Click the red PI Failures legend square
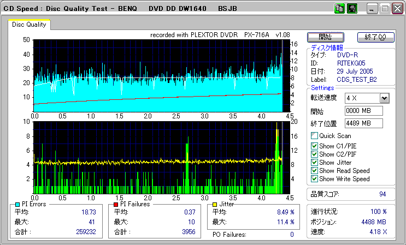The image size is (406, 245). [116, 205]
